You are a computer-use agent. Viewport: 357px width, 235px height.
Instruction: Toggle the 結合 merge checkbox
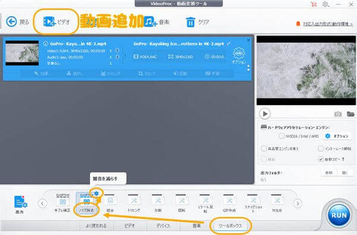pos(264,159)
